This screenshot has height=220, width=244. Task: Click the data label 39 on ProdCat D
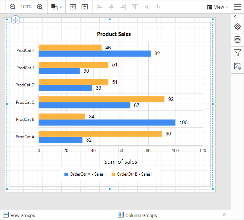click(98, 88)
